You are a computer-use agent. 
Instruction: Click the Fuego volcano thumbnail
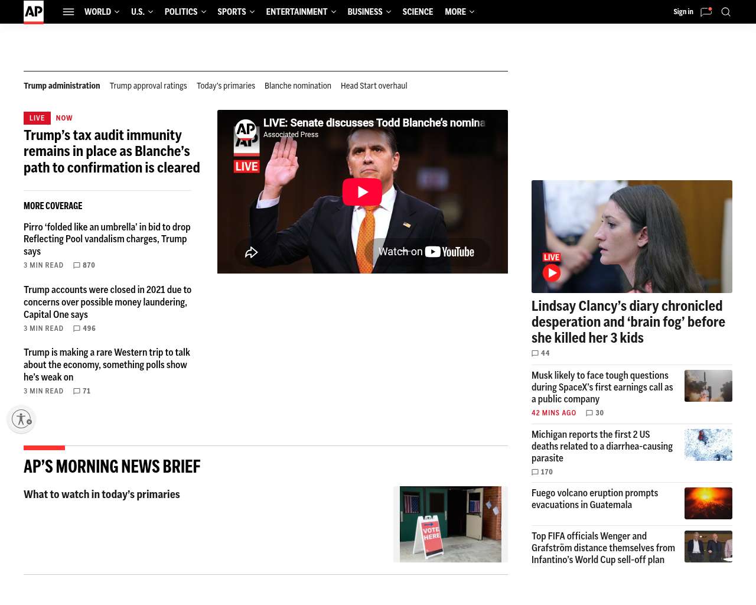708,503
